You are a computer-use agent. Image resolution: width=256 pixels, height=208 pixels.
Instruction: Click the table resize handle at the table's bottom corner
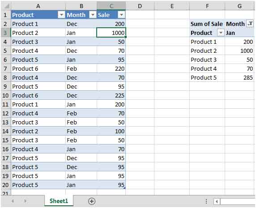pos(124,188)
